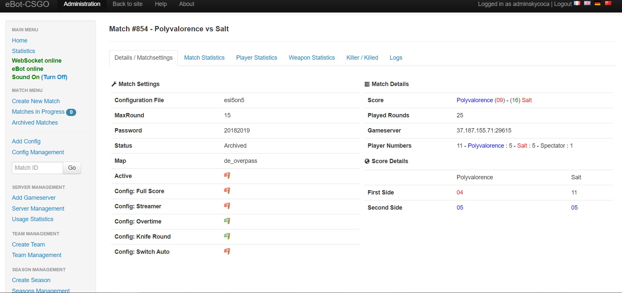Choose the German flag language option

pos(598,3)
